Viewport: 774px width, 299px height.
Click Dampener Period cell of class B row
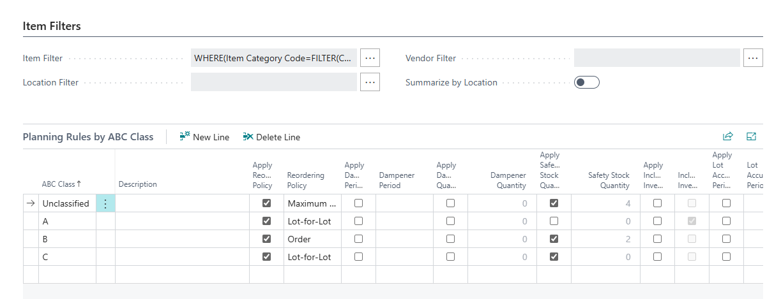[x=404, y=239]
